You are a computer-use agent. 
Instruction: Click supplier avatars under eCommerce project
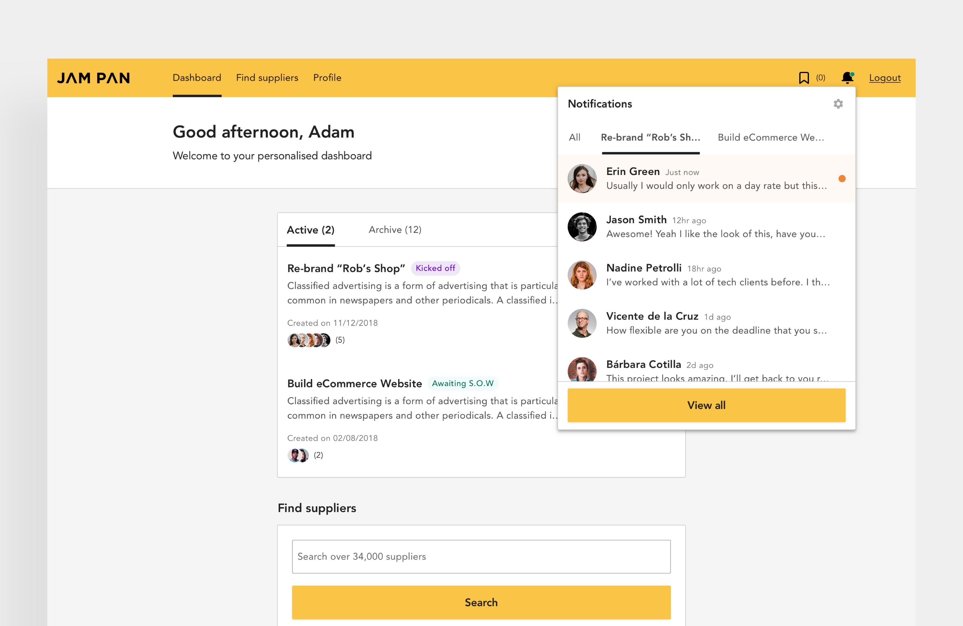(x=298, y=455)
